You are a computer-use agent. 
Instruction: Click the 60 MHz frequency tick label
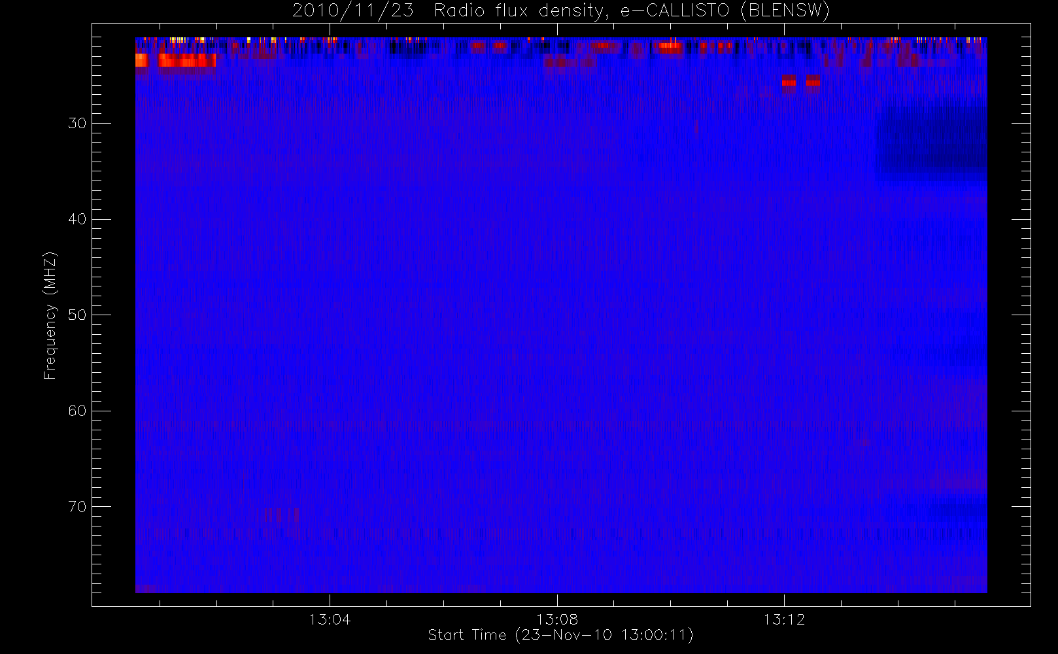point(77,411)
